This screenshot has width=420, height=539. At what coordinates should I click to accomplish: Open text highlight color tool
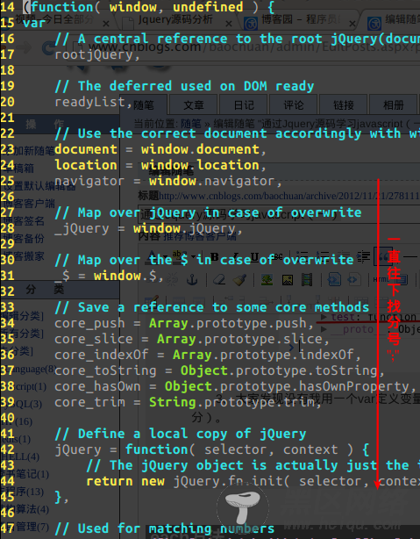179,256
